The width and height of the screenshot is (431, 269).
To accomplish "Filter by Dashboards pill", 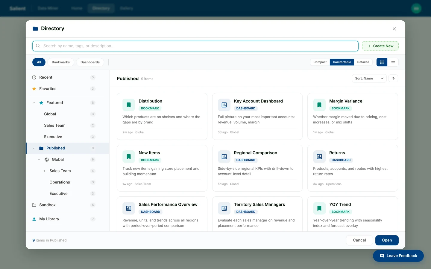I will (90, 62).
